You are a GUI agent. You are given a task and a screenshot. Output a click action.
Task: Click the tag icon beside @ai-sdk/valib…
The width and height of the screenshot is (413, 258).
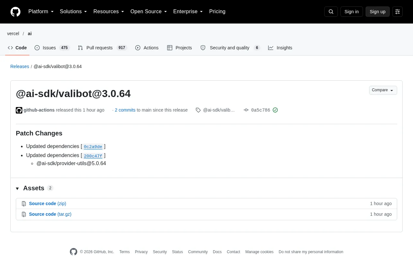198,110
